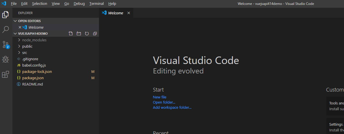344x134 pixels.
Task: Click the EXPLORER panel title
Action: coord(25,13)
